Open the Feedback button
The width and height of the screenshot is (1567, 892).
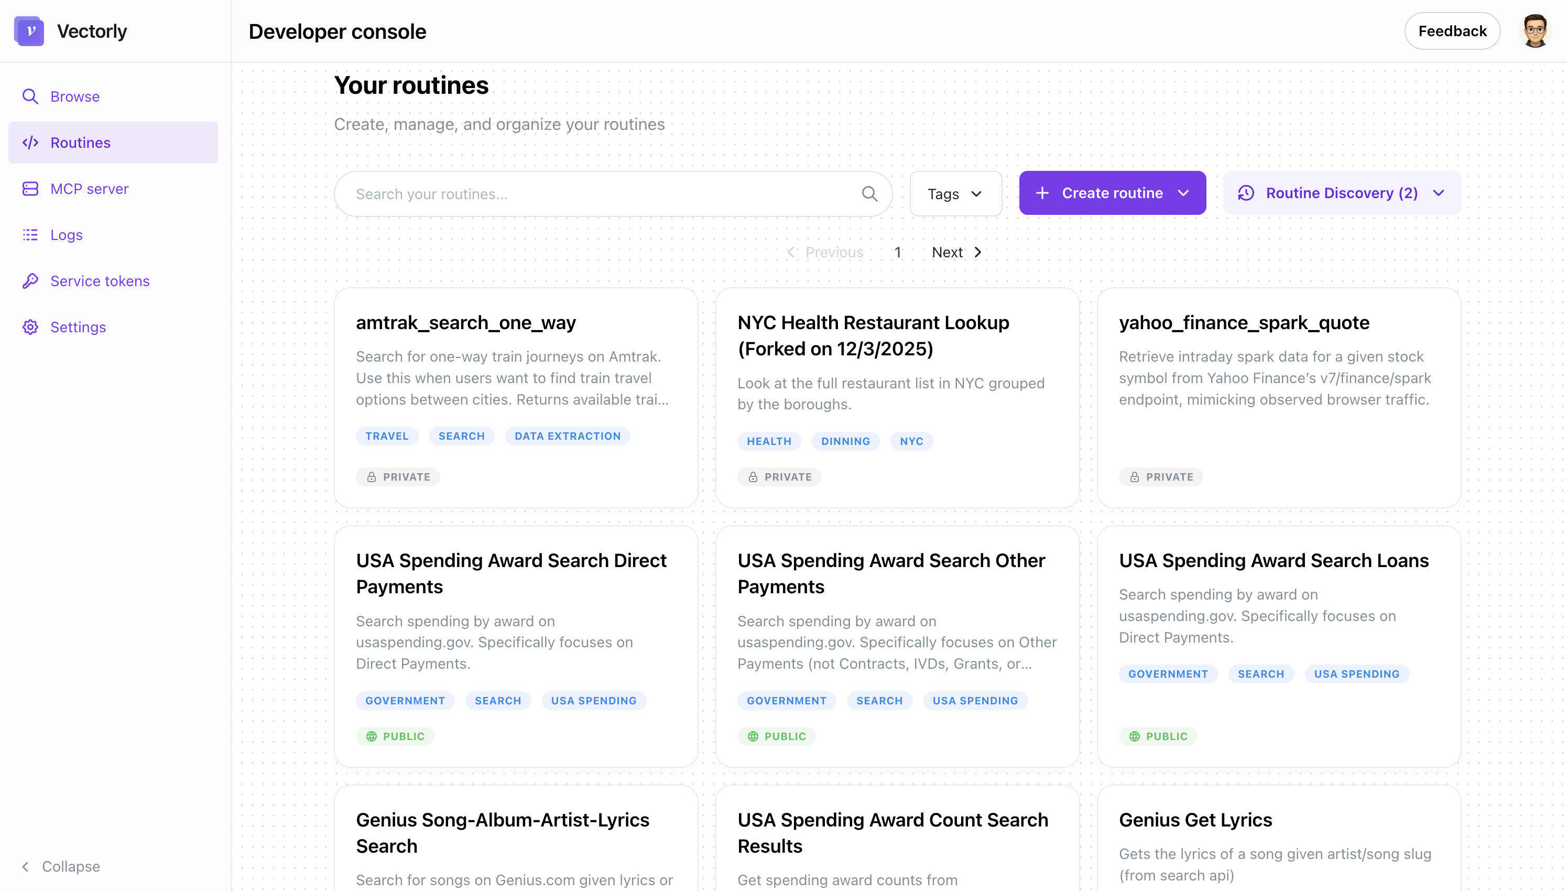(1452, 30)
